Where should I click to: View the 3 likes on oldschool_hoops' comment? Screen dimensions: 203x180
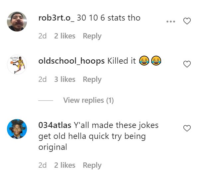click(x=65, y=79)
